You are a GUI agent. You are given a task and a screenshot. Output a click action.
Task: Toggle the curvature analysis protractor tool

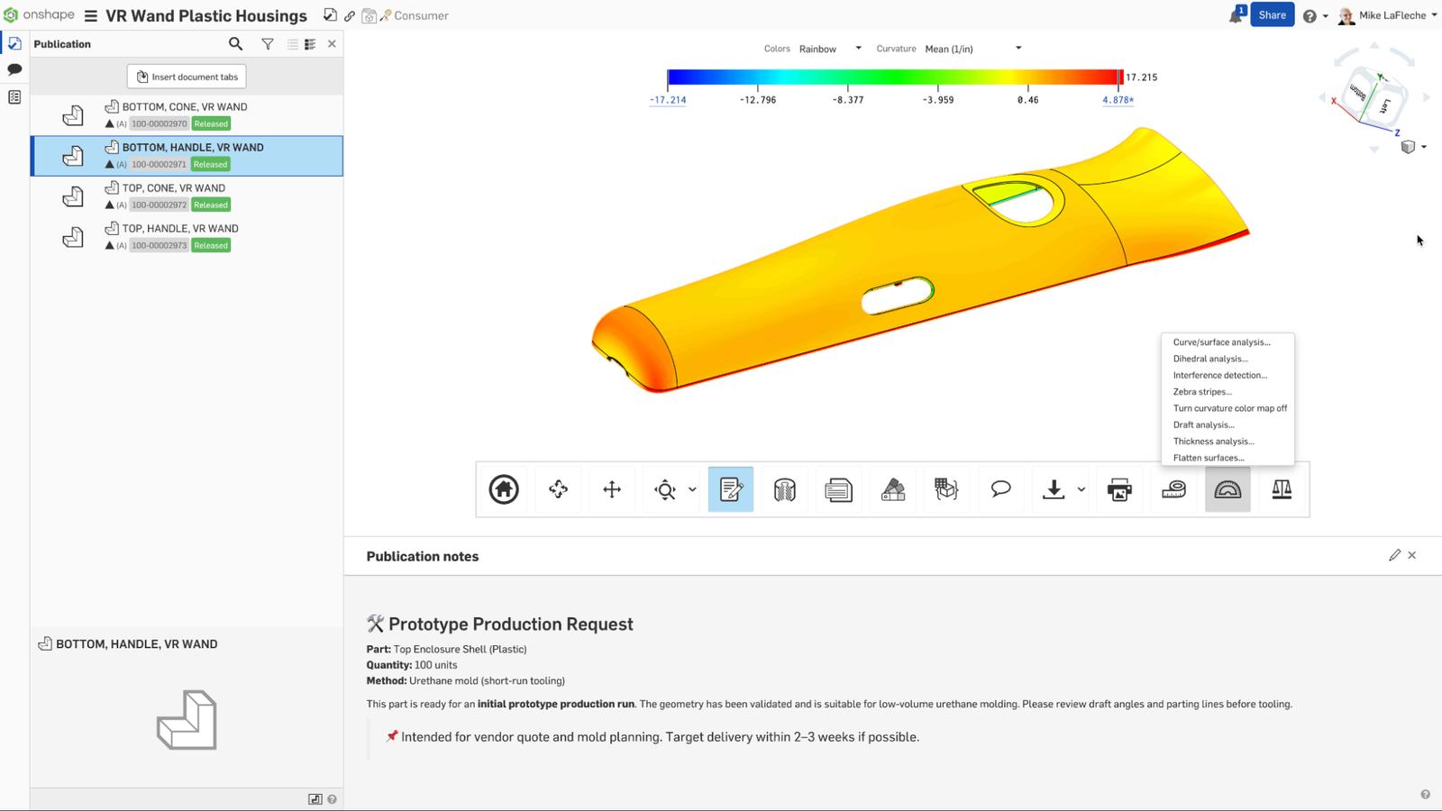click(1228, 489)
